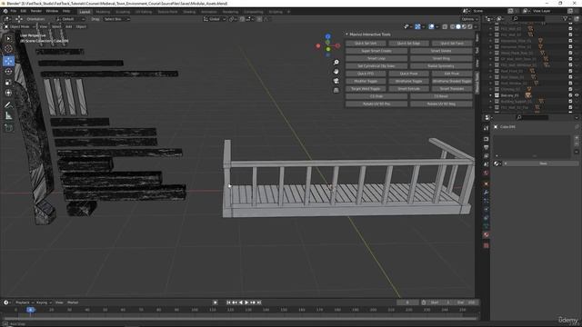Open the Output properties tab icon
The image size is (582, 327).
coord(486,147)
